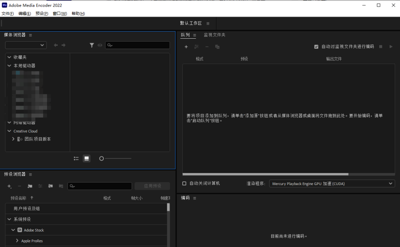This screenshot has width=400, height=247.
Task: Select the 队列 tab
Action: coord(185,35)
